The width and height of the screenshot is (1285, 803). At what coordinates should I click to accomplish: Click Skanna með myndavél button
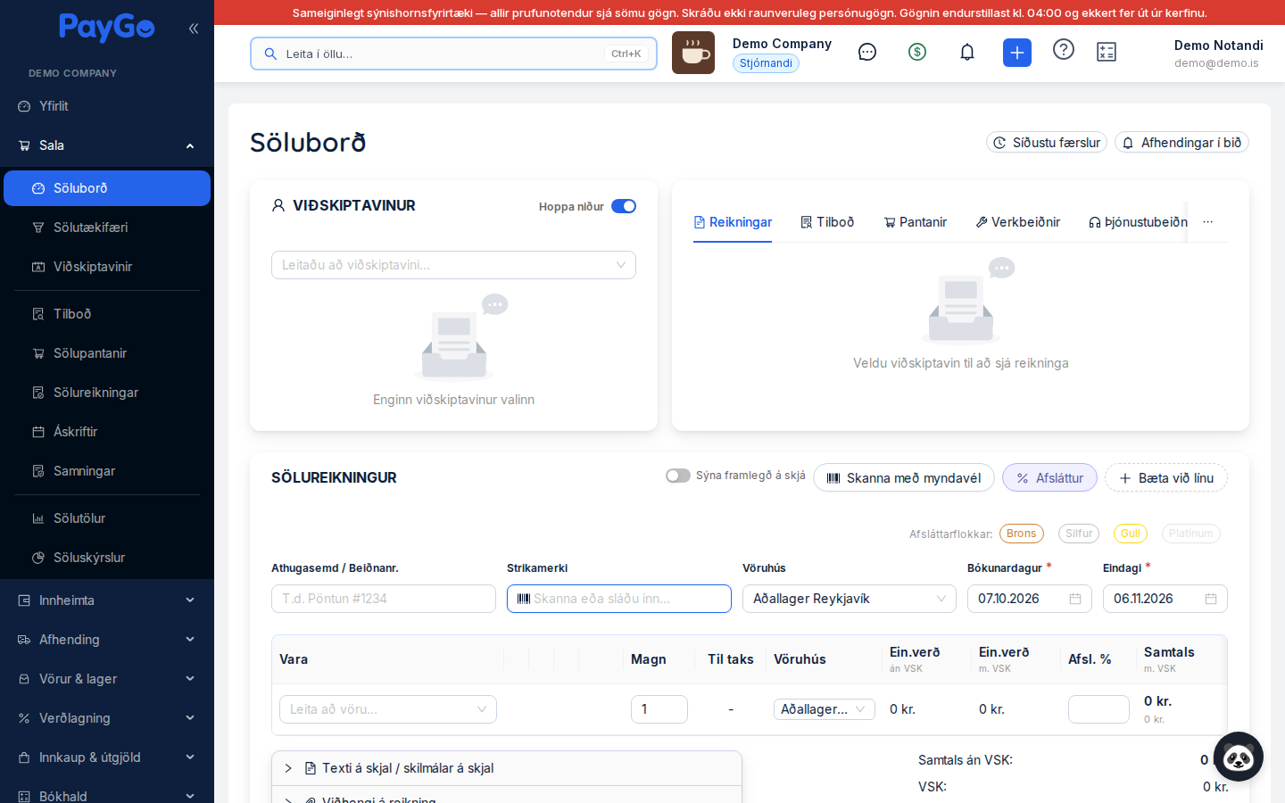click(904, 477)
